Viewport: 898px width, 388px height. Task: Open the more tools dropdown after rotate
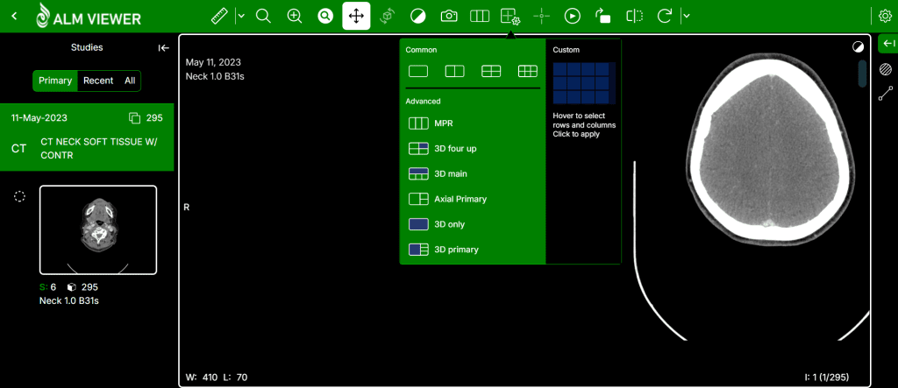pyautogui.click(x=686, y=16)
